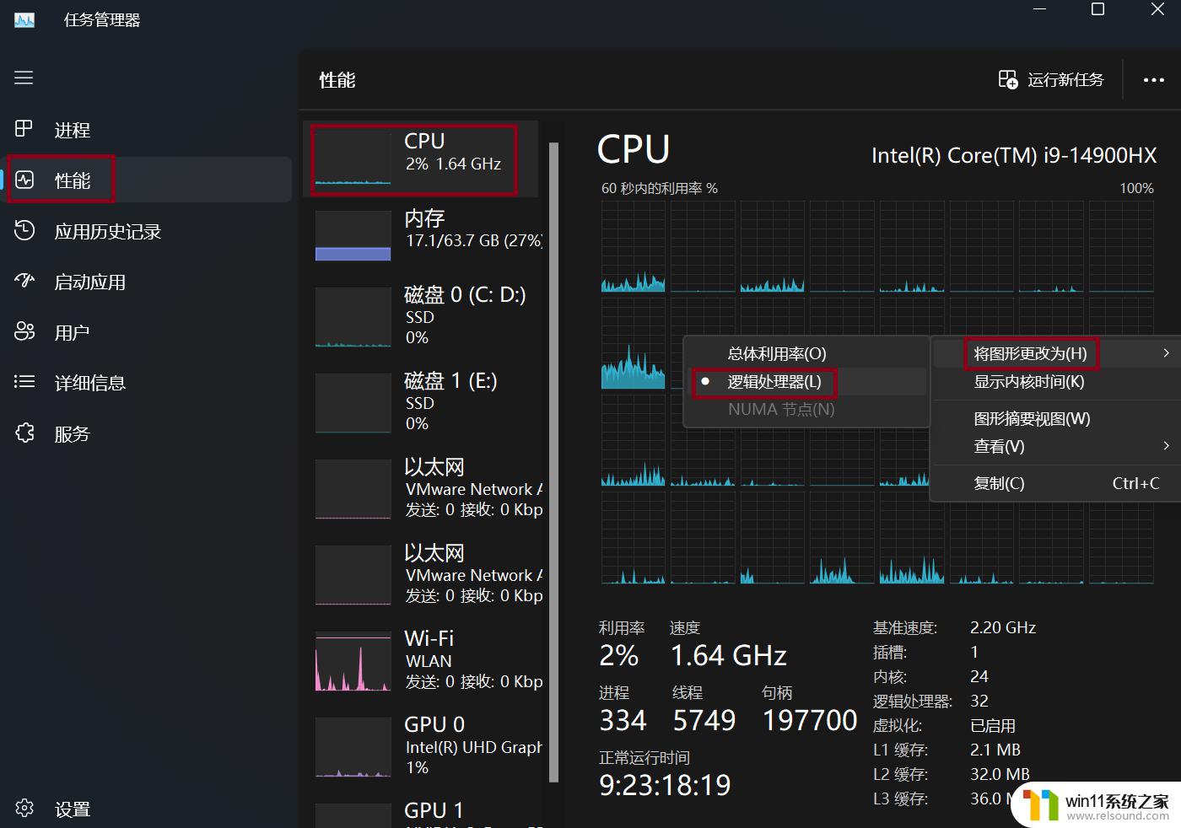Screen dimensions: 1181x828
Task: Open the hamburger navigation menu
Action: (x=24, y=78)
